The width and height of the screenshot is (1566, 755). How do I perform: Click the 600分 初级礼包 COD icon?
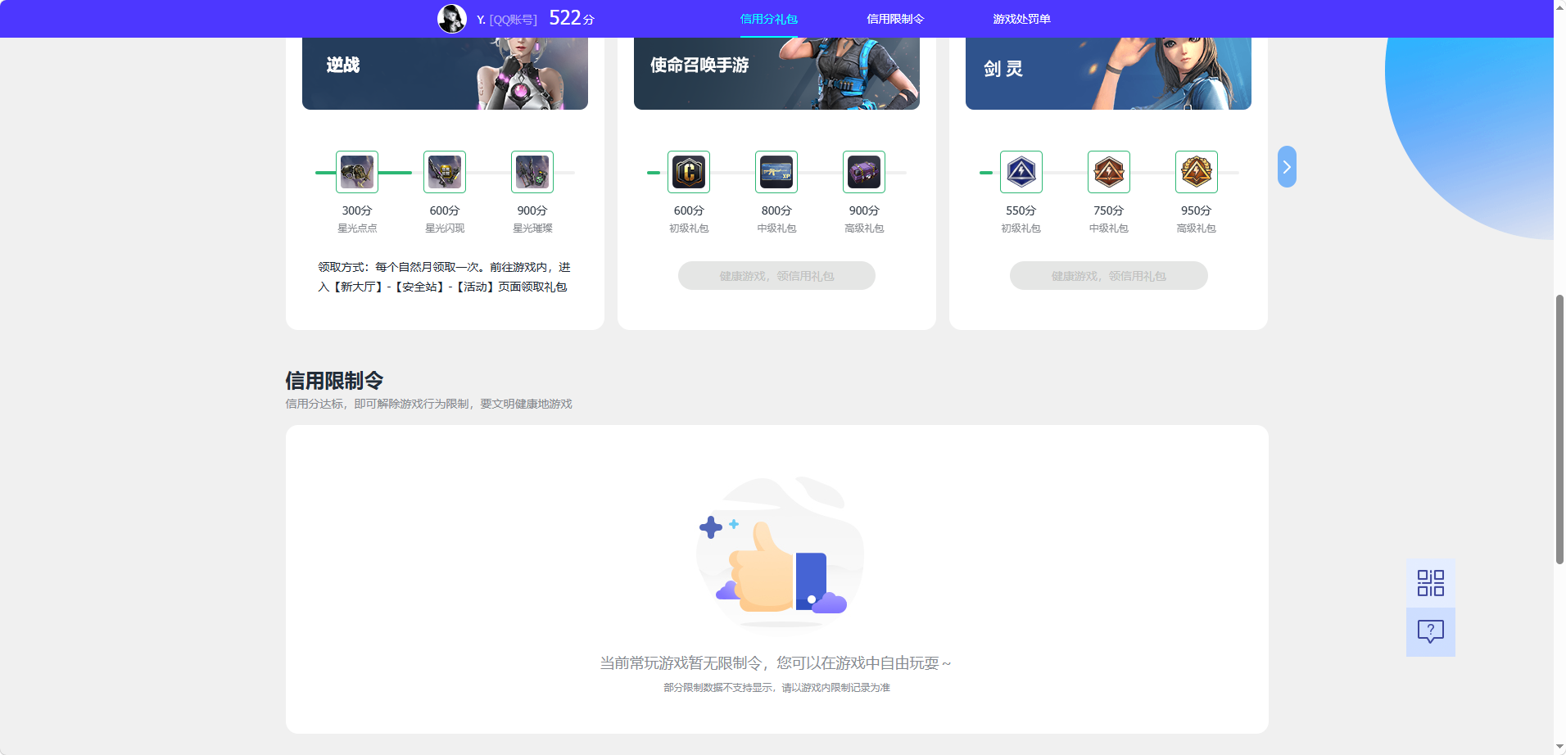click(689, 172)
